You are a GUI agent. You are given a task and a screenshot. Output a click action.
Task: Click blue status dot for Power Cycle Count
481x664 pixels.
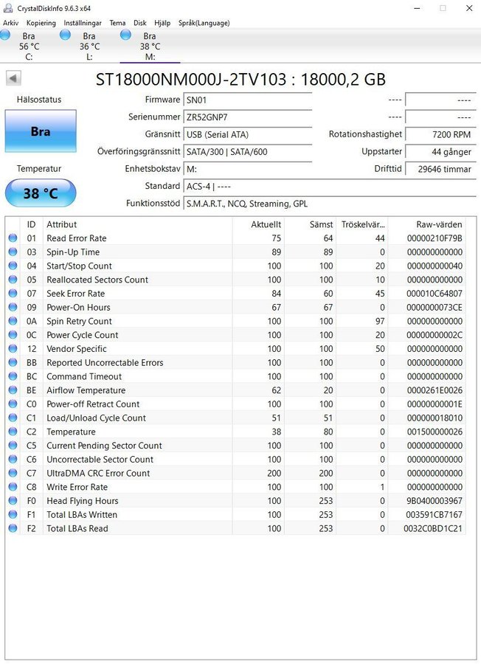13,335
